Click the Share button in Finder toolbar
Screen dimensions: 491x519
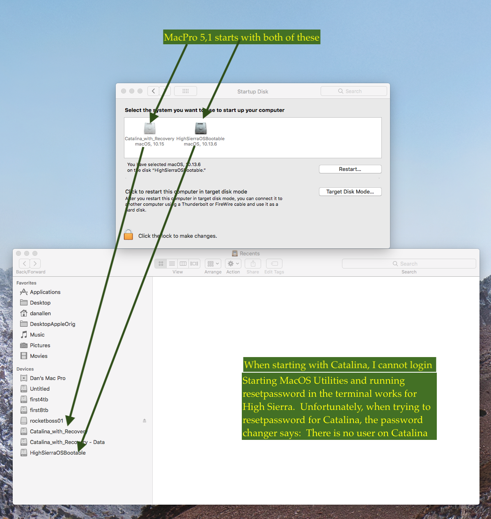click(253, 264)
